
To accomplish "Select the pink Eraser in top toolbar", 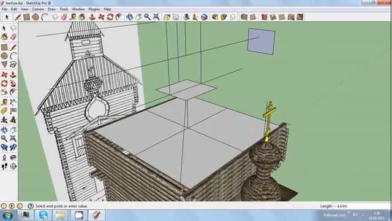I will click(x=64, y=17).
